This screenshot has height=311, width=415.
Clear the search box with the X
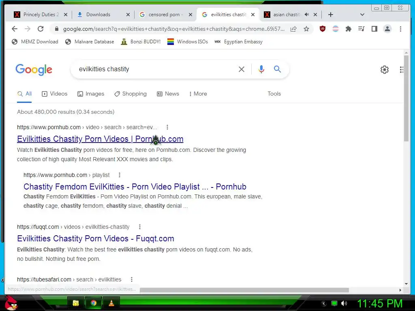click(242, 69)
